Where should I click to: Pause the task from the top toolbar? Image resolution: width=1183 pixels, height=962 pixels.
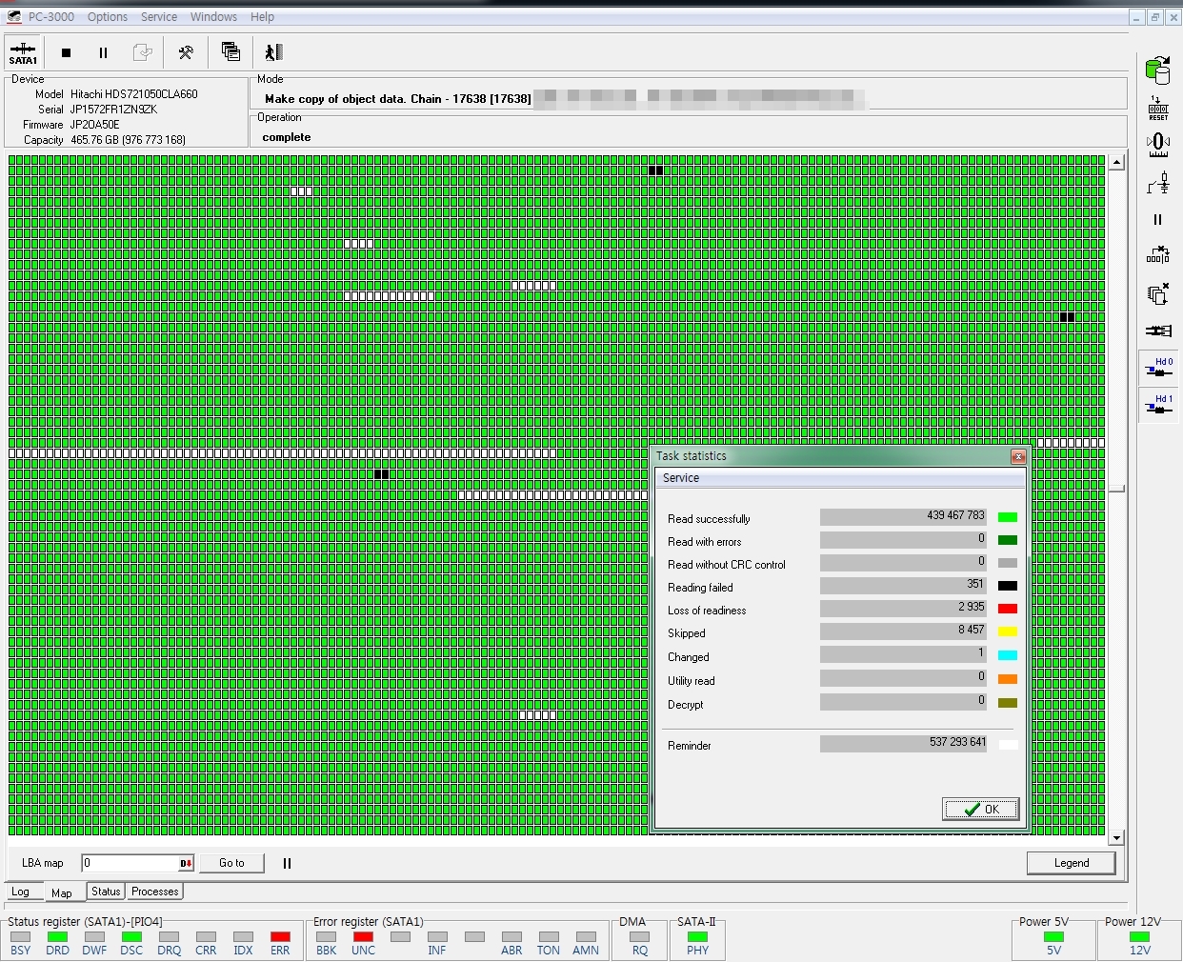tap(103, 52)
